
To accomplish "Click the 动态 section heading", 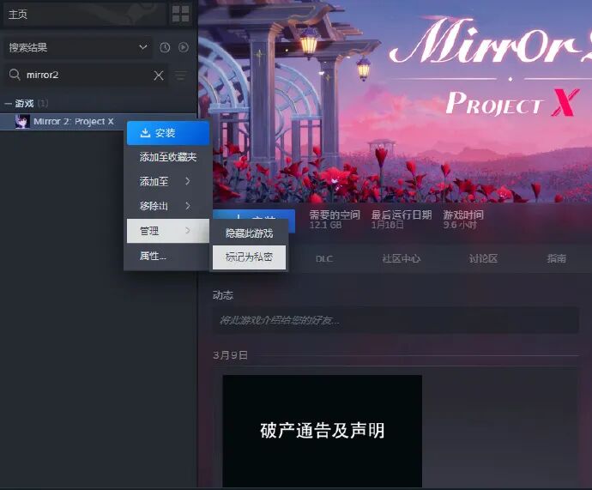I will (x=223, y=295).
